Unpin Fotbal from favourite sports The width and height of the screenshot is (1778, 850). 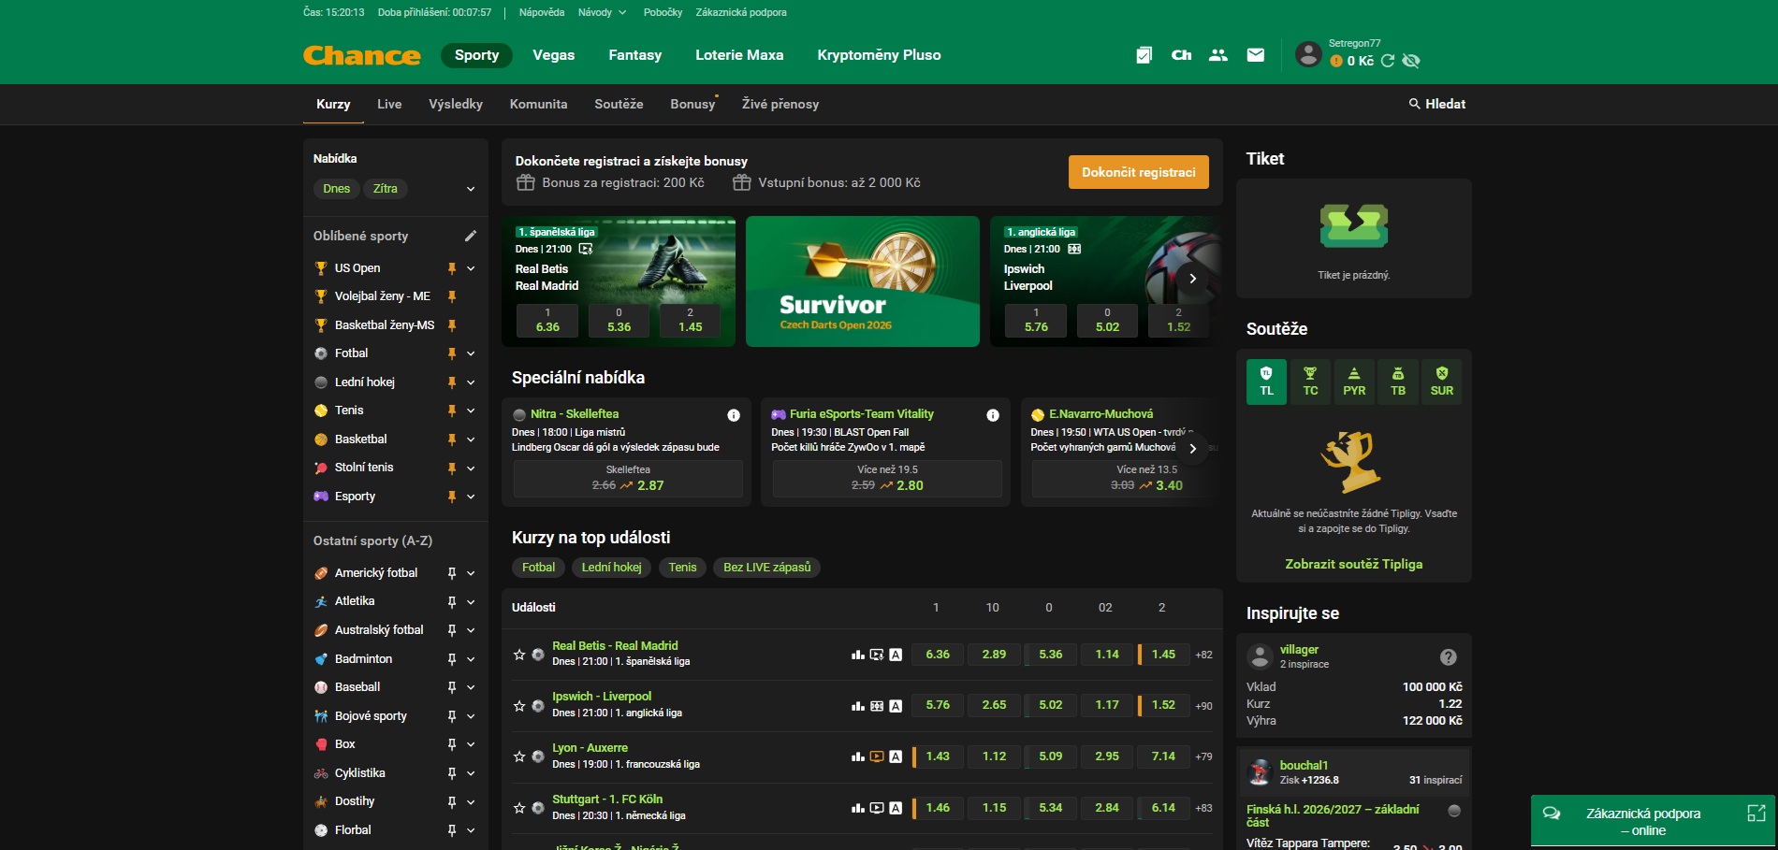coord(452,353)
